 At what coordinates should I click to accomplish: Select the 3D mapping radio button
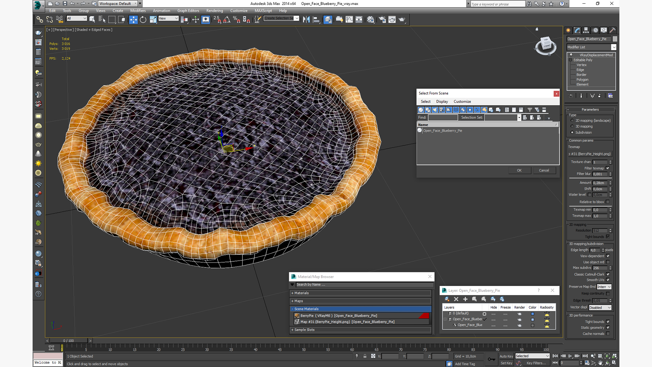572,126
